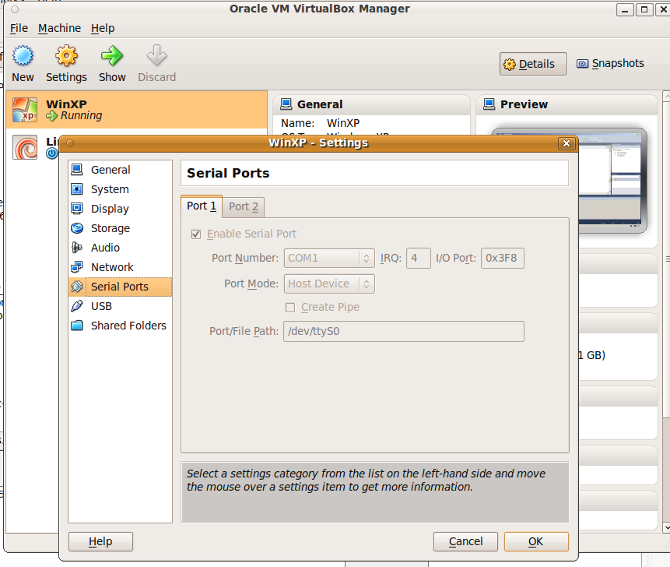The height and width of the screenshot is (567, 670).
Task: Click the Port/File Path field /dev/ttyS0
Action: pyautogui.click(x=404, y=331)
